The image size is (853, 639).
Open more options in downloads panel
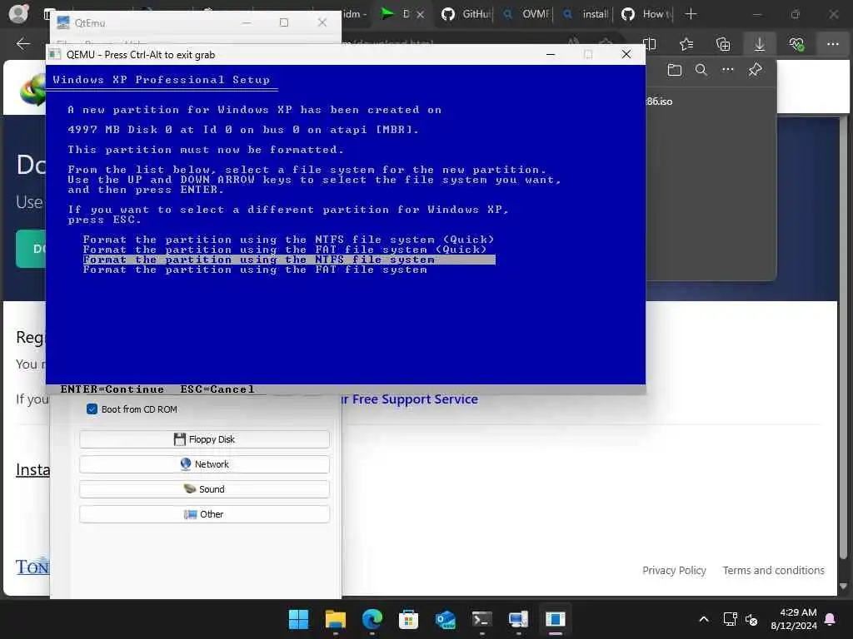pyautogui.click(x=728, y=70)
